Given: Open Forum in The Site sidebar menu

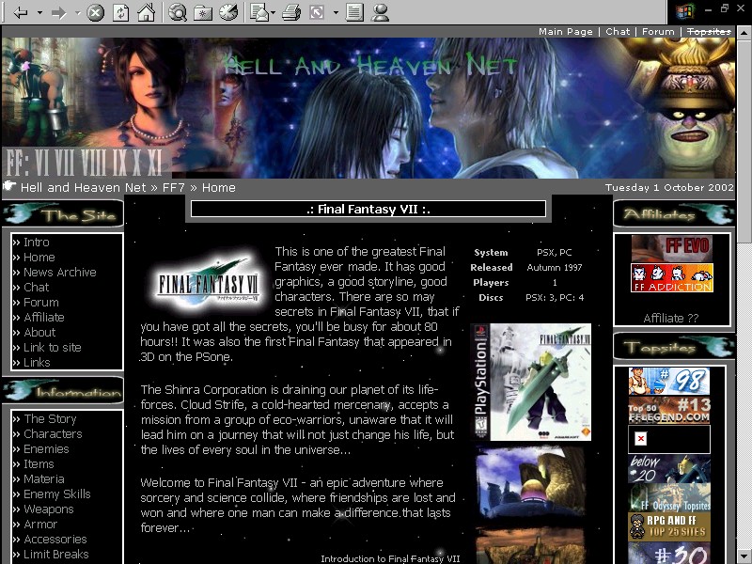Looking at the screenshot, I should point(41,302).
